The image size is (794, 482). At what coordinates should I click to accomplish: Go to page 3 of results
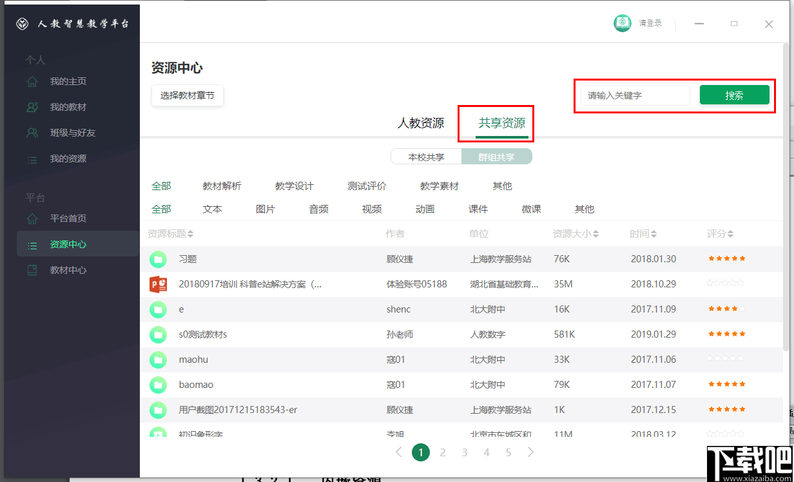pyautogui.click(x=465, y=452)
